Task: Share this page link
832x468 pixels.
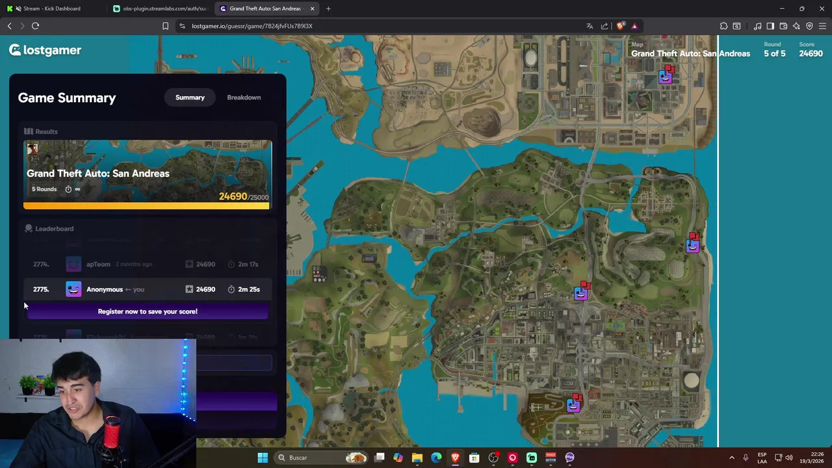Action: [604, 26]
